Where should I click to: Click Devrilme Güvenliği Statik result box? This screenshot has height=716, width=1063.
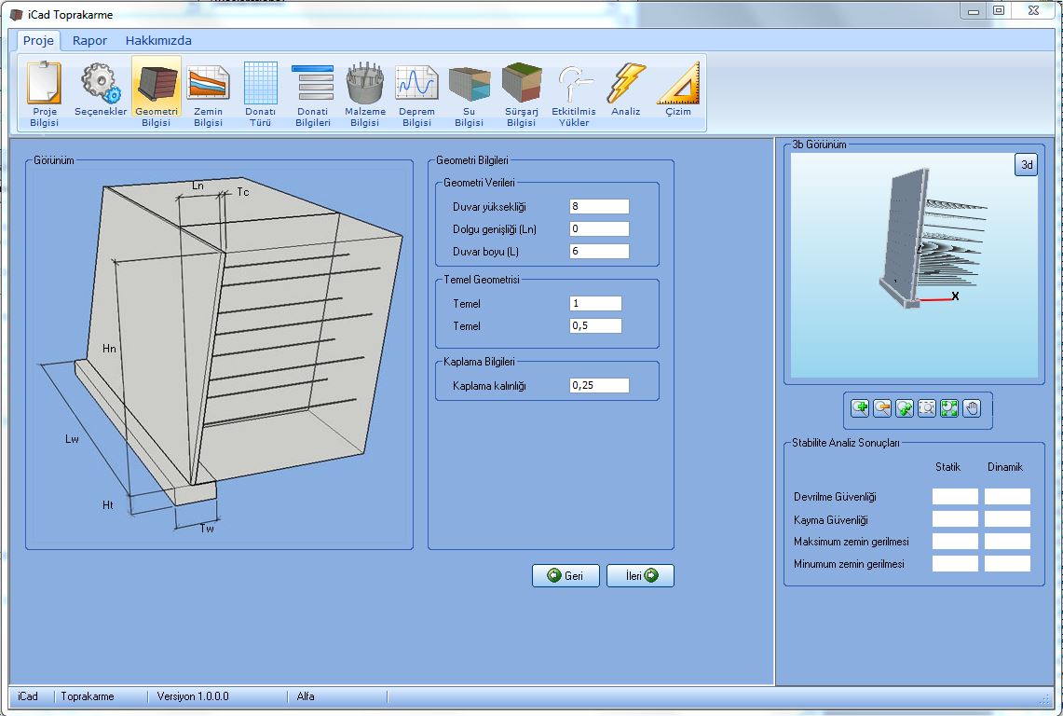955,496
